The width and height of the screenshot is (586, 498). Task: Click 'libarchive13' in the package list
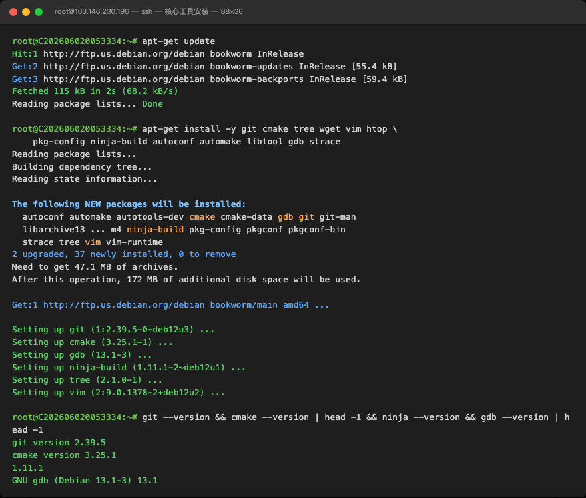tap(53, 230)
